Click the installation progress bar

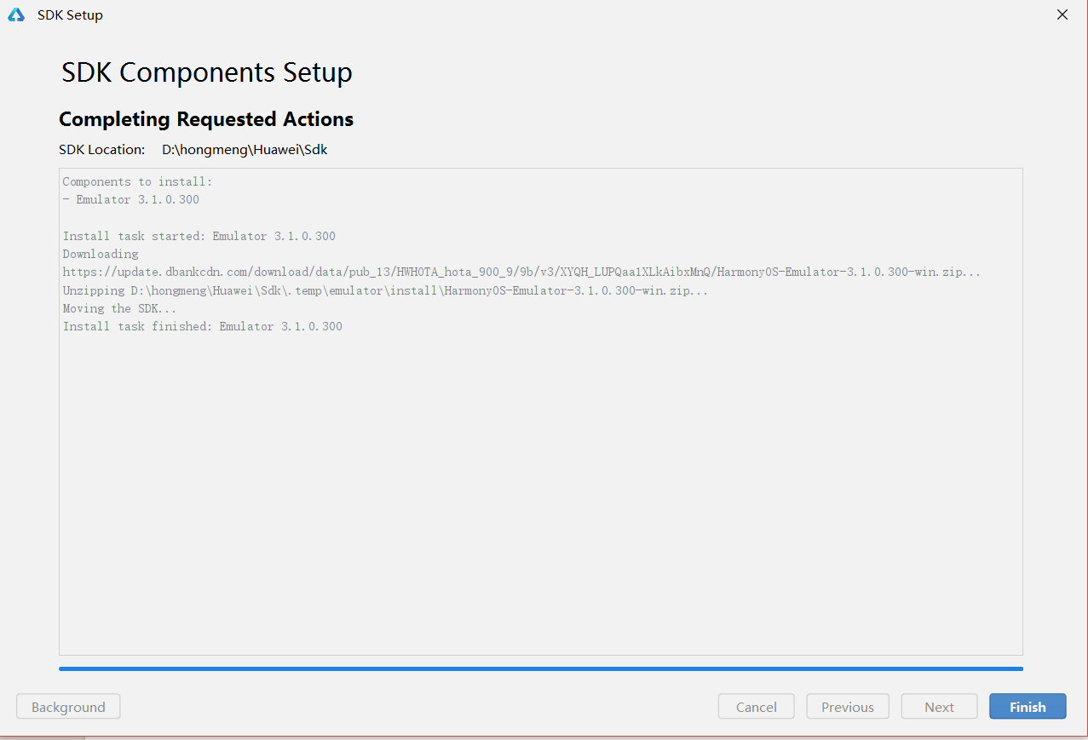[541, 669]
